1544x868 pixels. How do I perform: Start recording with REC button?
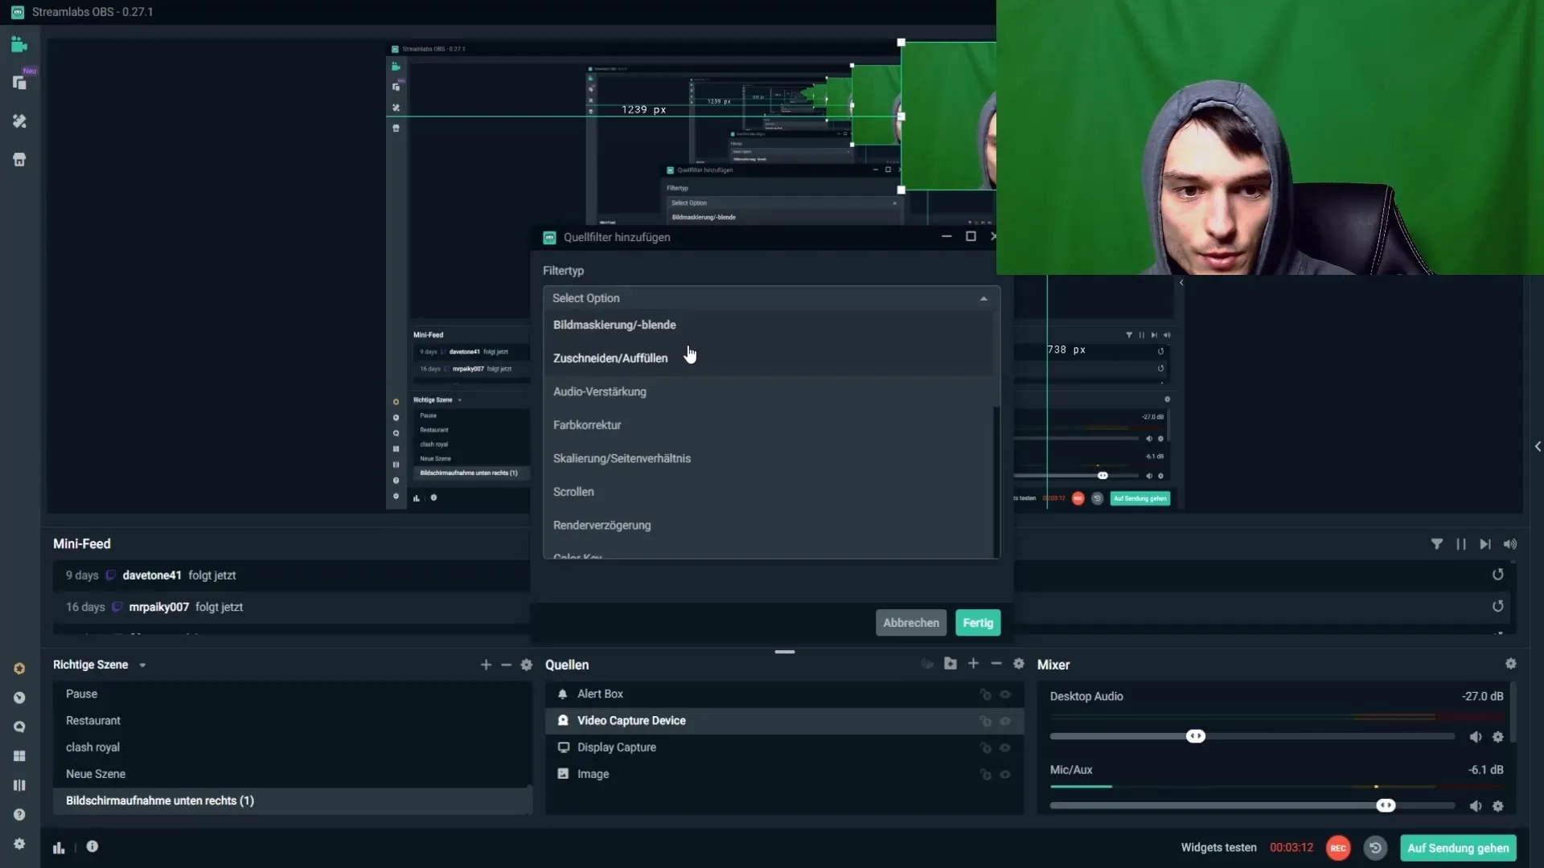pos(1338,848)
